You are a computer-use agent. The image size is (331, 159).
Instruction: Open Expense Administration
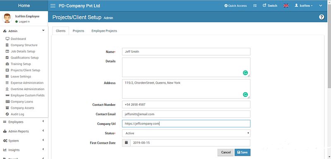pyautogui.click(x=27, y=83)
